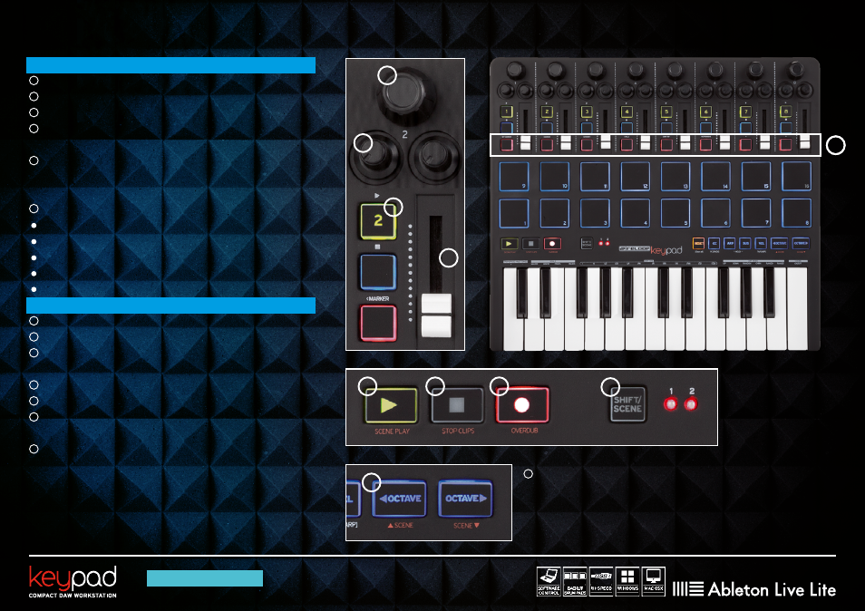865x611 pixels.
Task: Toggle the yellow channel 2 button in close-up
Action: point(378,221)
